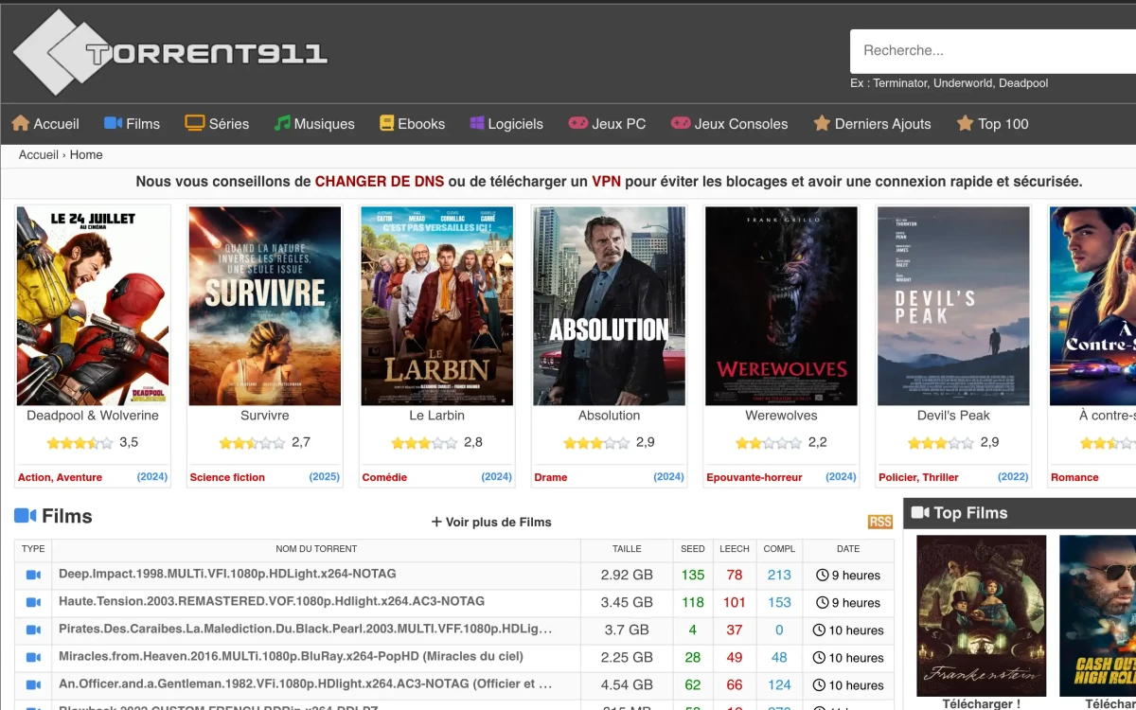The image size is (1136, 710).
Task: Click the Absolution star rating
Action: click(596, 442)
